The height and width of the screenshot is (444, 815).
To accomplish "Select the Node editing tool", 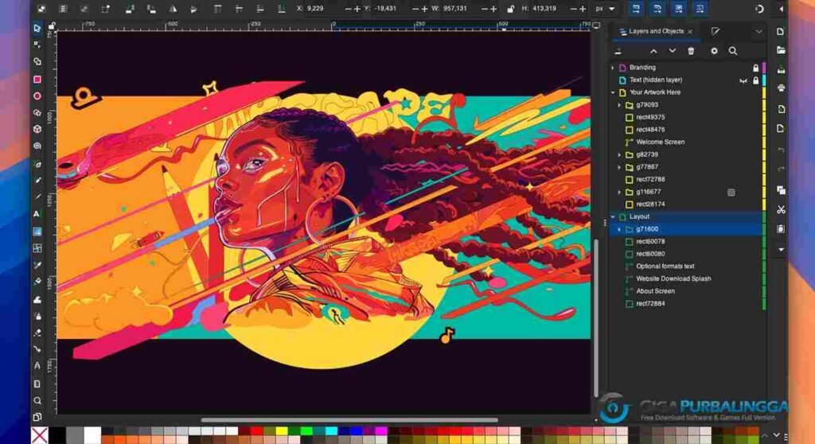I will (37, 45).
